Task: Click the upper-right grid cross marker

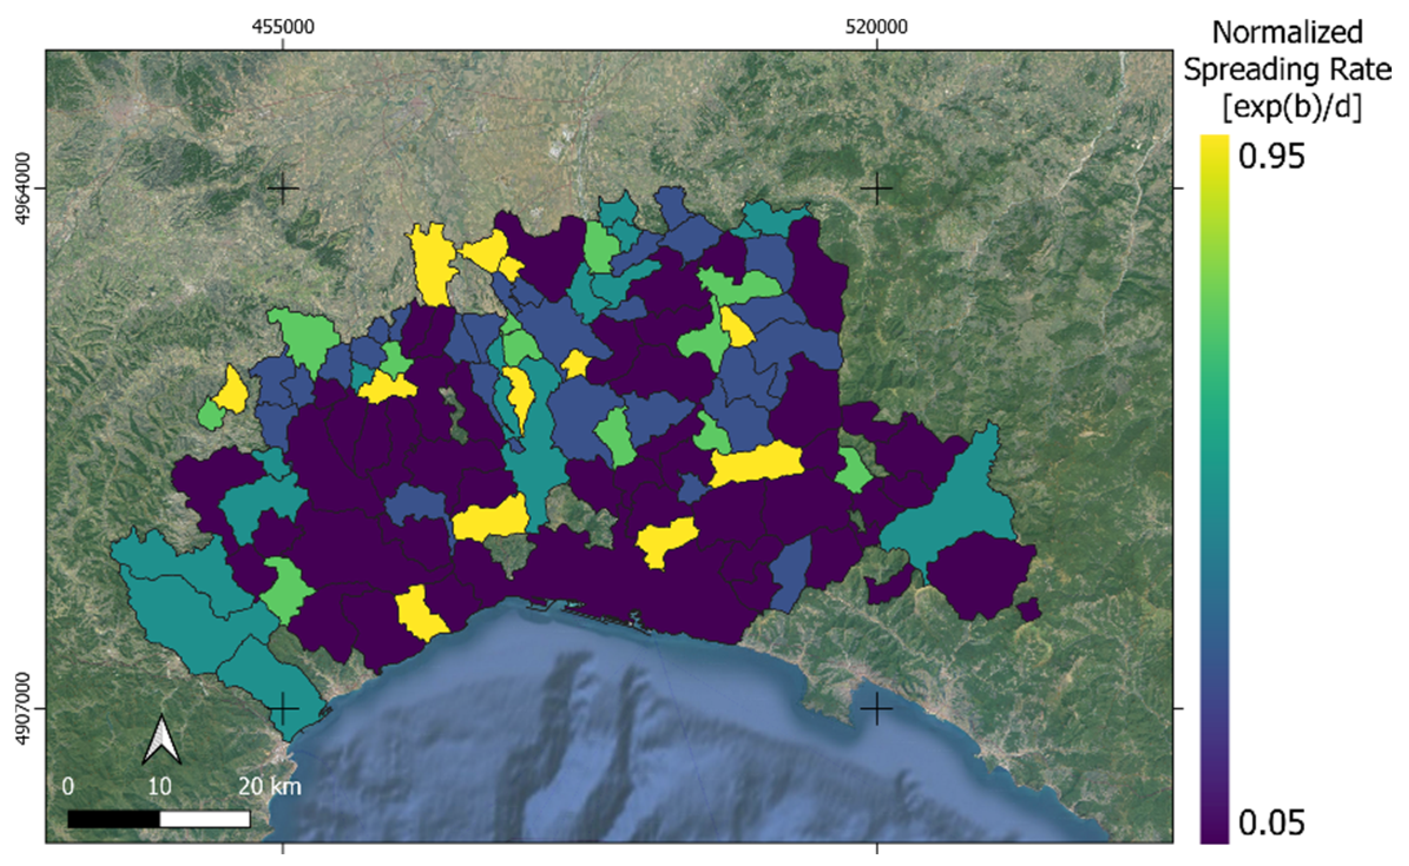Action: 877,189
